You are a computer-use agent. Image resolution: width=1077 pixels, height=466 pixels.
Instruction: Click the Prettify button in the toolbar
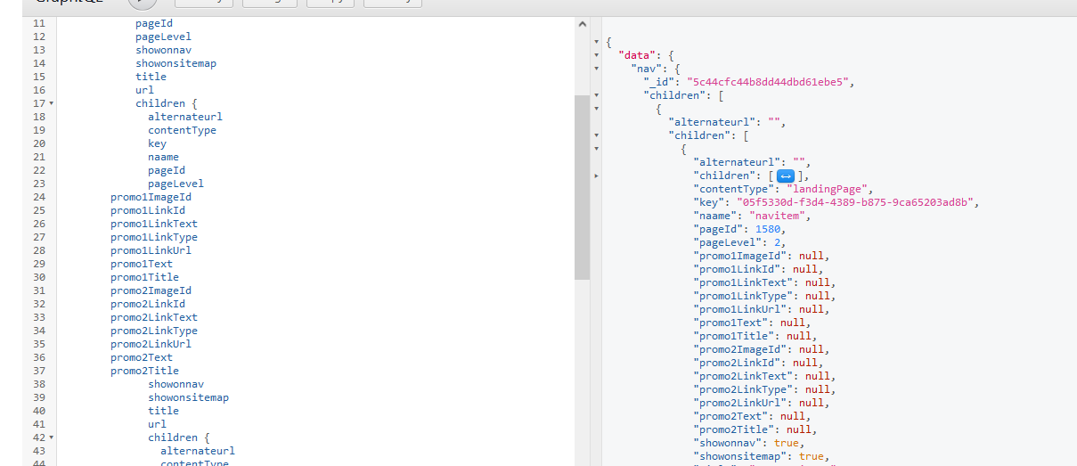[x=210, y=3]
